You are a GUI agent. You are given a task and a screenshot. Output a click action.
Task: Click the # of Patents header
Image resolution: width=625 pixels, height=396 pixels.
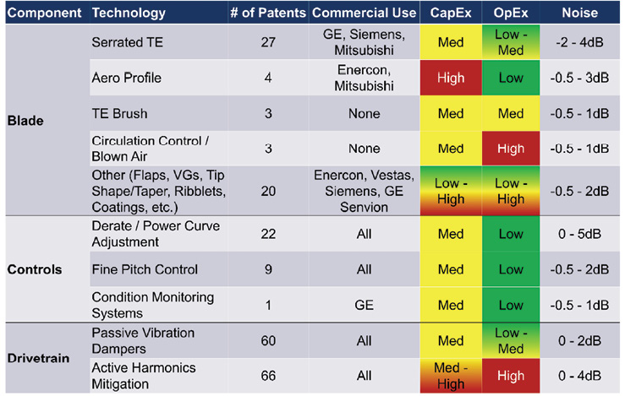tap(267, 13)
